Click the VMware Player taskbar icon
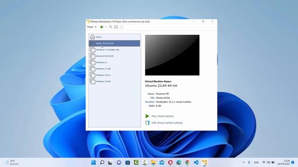The height and width of the screenshot is (167, 298). pos(204,162)
